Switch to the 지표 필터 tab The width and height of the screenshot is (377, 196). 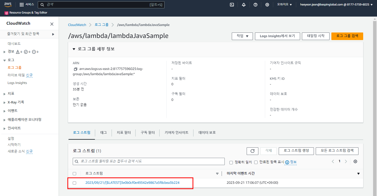click(x=124, y=133)
